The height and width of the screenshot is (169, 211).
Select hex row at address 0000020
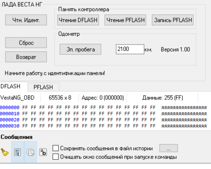click(x=103, y=120)
